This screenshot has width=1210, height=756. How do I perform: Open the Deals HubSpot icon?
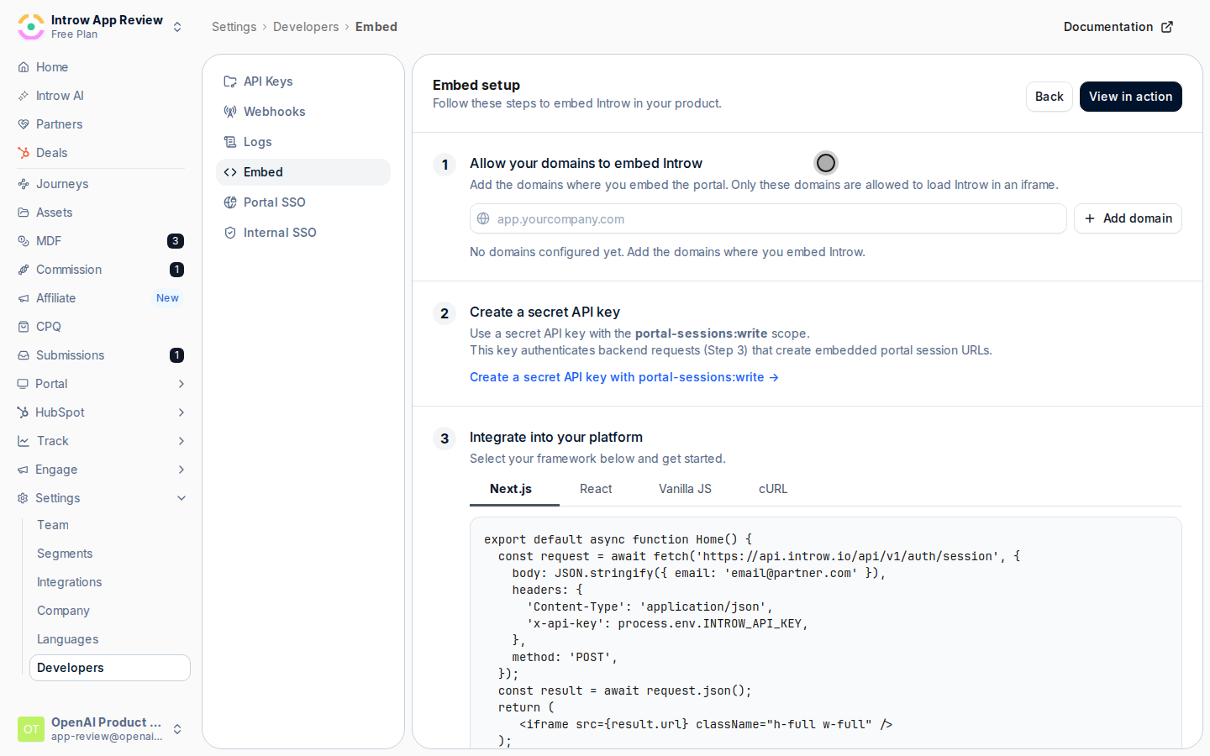(24, 153)
